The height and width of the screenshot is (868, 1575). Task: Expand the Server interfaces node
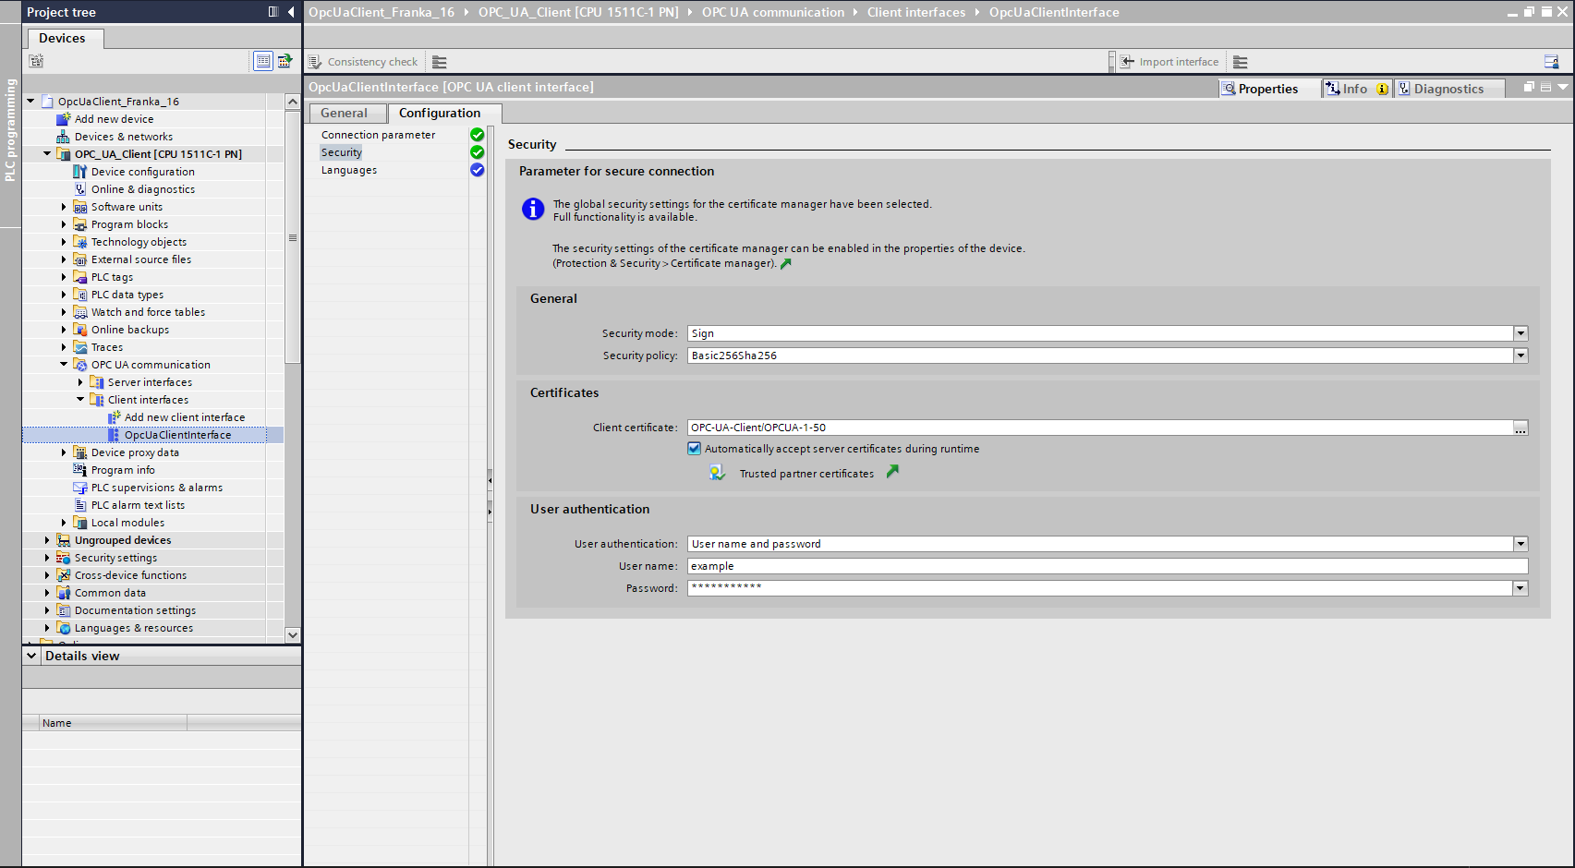click(x=80, y=381)
